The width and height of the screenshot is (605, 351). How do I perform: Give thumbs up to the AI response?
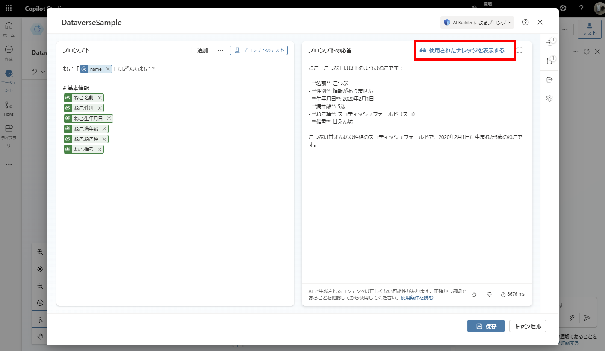pyautogui.click(x=474, y=294)
